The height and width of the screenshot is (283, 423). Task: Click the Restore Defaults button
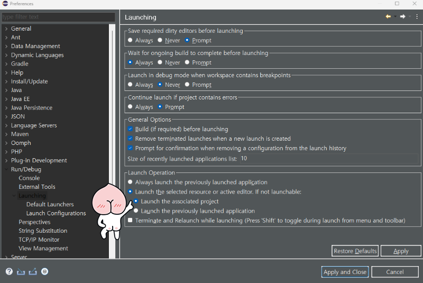click(355, 251)
